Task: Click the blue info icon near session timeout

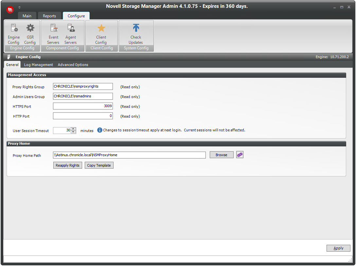Action: tap(100, 130)
